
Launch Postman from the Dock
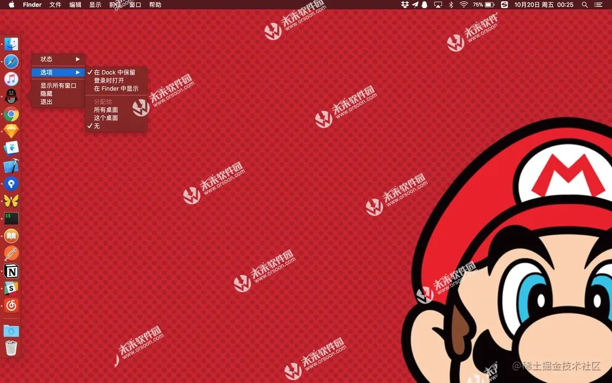(x=11, y=253)
